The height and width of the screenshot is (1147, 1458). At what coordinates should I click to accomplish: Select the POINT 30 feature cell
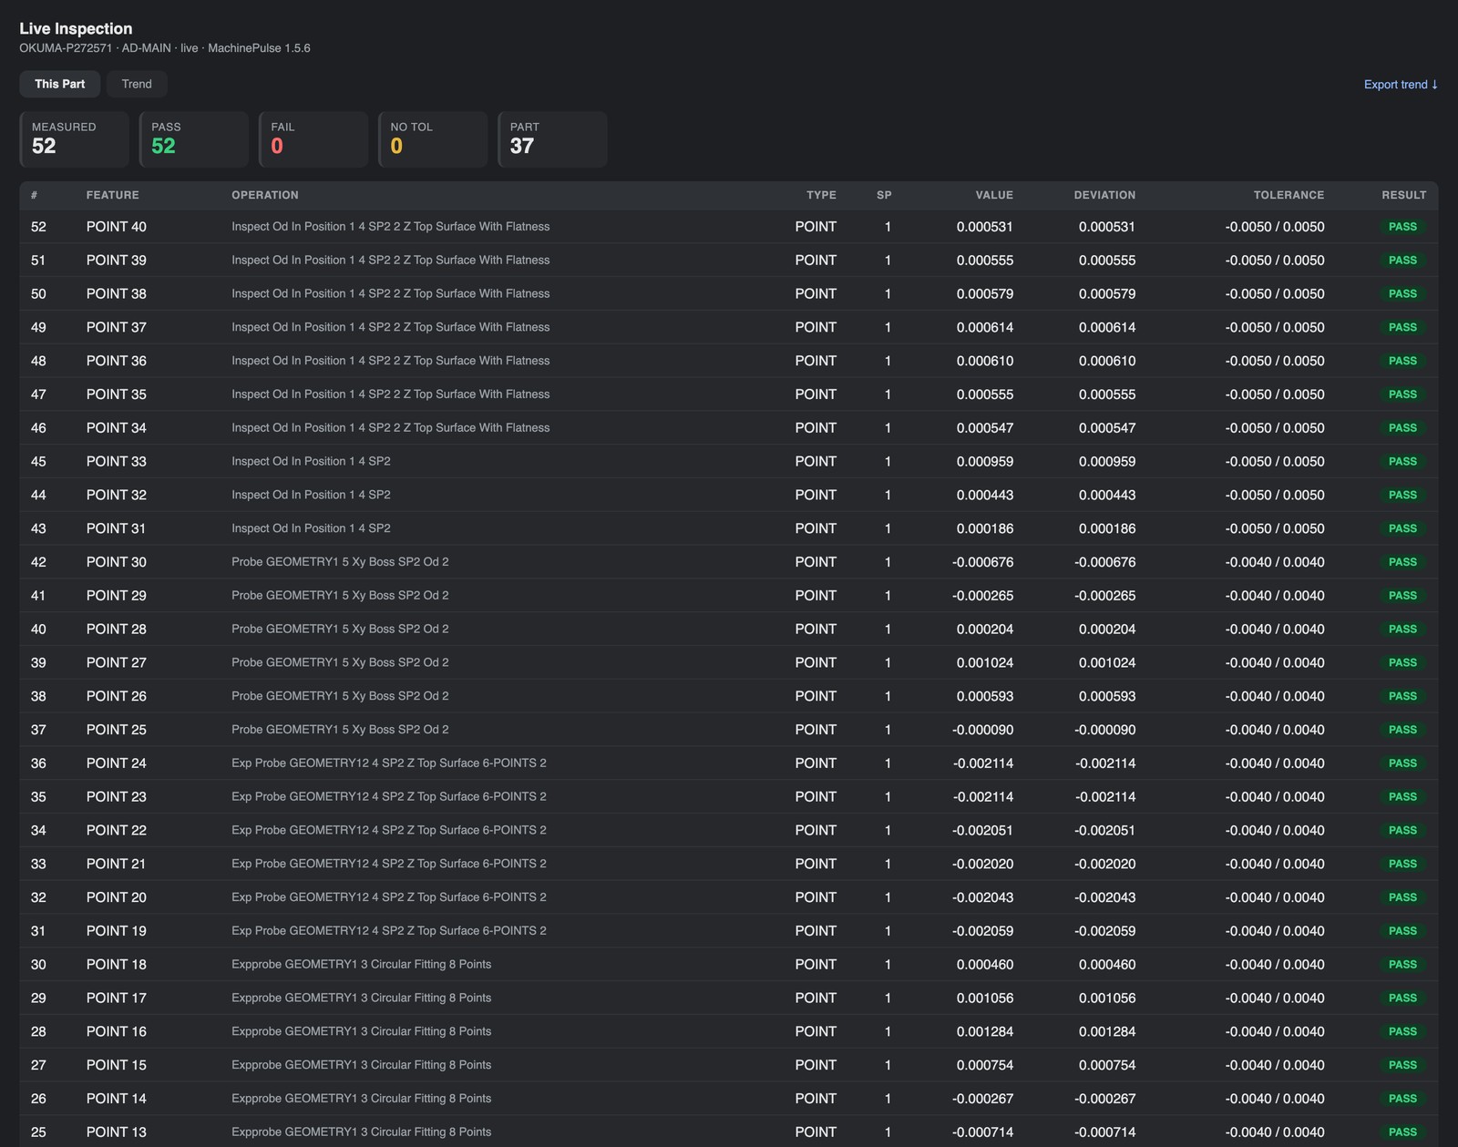click(117, 562)
